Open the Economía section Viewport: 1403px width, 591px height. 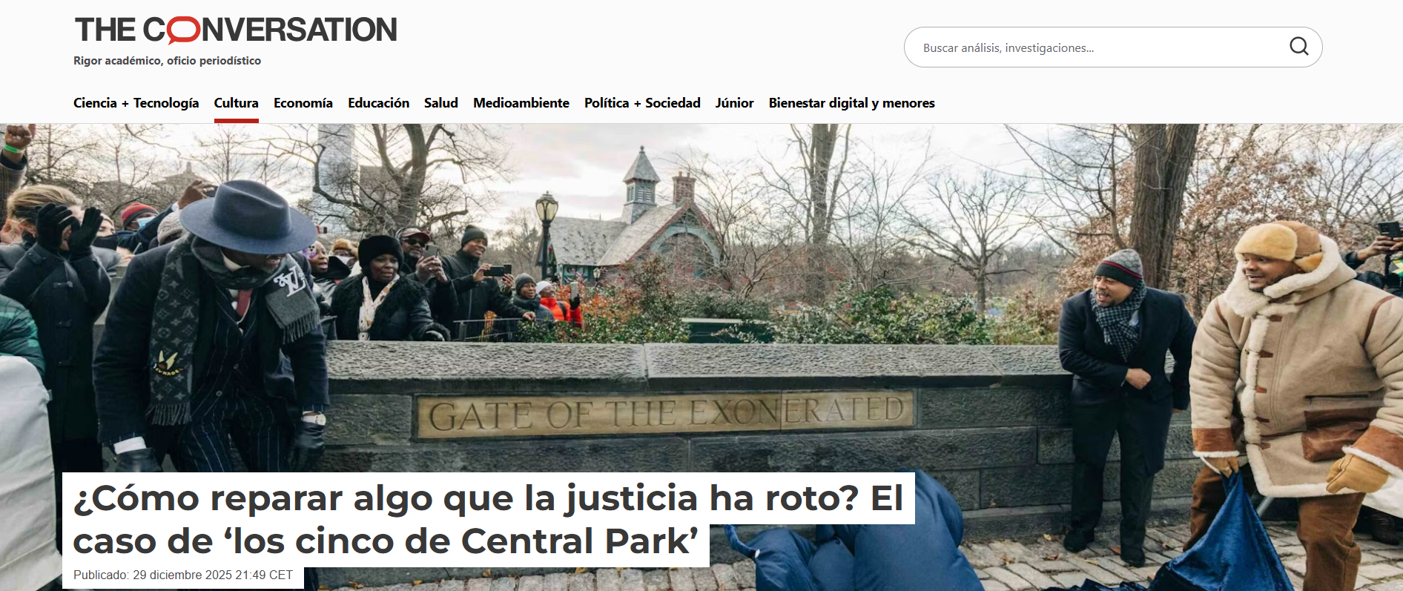tap(303, 103)
